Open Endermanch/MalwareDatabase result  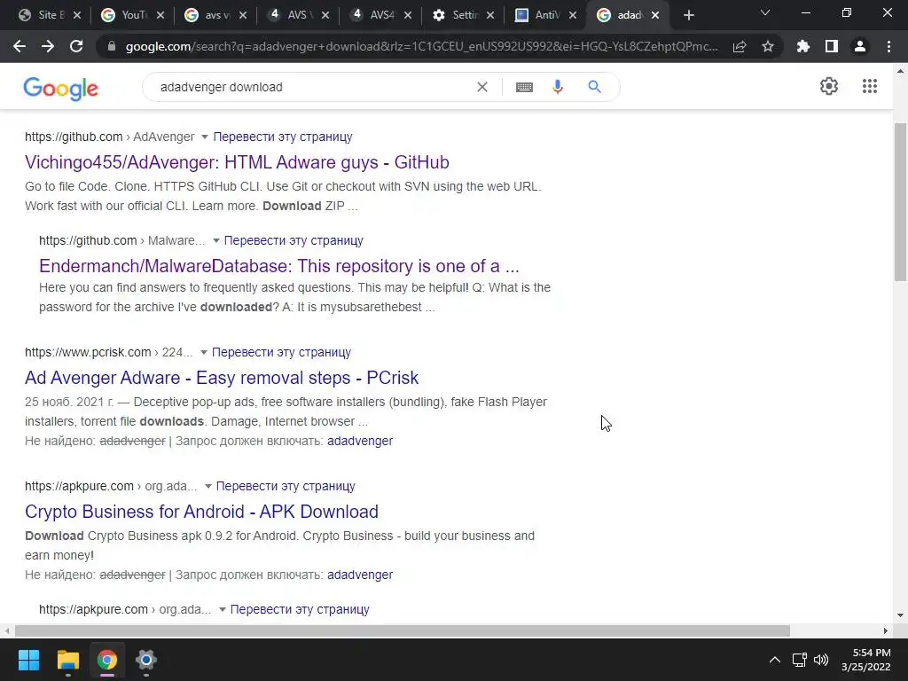coord(279,266)
